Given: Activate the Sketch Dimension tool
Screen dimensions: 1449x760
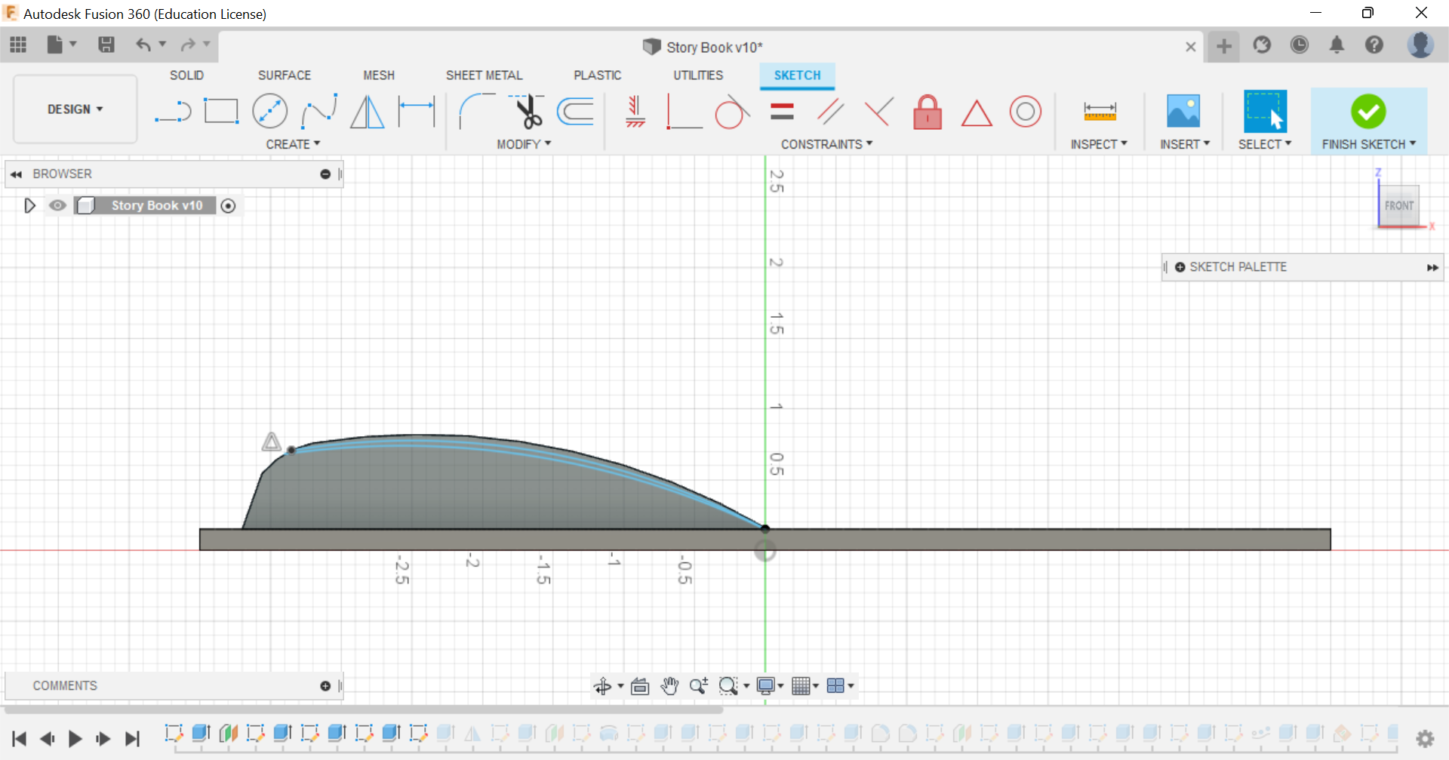Looking at the screenshot, I should pyautogui.click(x=417, y=112).
